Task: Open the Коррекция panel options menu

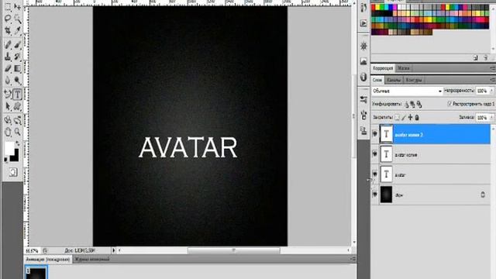Action: tap(493, 68)
